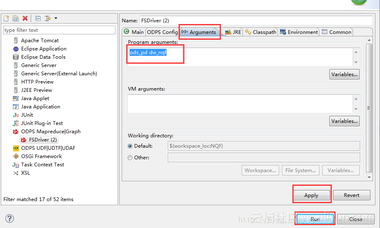Select the XSL label
The image size is (380, 228).
click(25, 173)
